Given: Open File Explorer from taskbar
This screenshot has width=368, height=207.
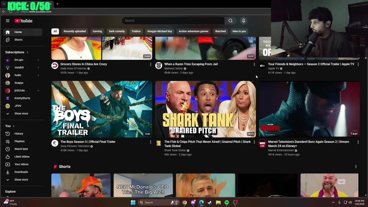Looking at the screenshot, I should pos(218,202).
